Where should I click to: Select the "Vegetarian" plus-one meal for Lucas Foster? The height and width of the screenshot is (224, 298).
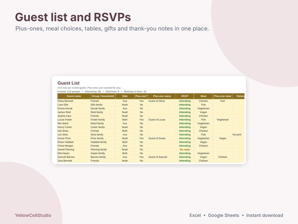223,120
